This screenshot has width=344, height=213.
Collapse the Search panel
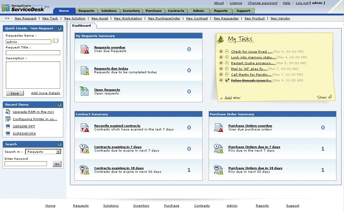(59, 144)
